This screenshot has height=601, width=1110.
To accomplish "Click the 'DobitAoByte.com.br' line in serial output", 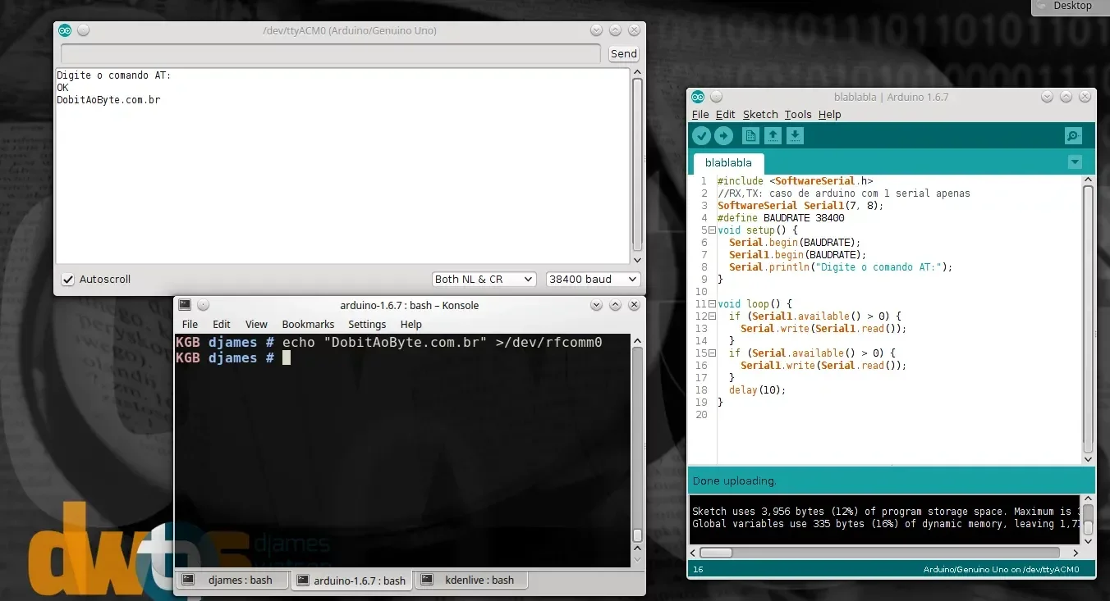I will point(108,100).
